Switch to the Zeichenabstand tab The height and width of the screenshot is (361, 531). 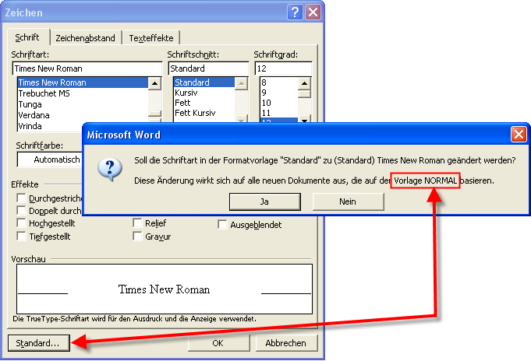[85, 38]
